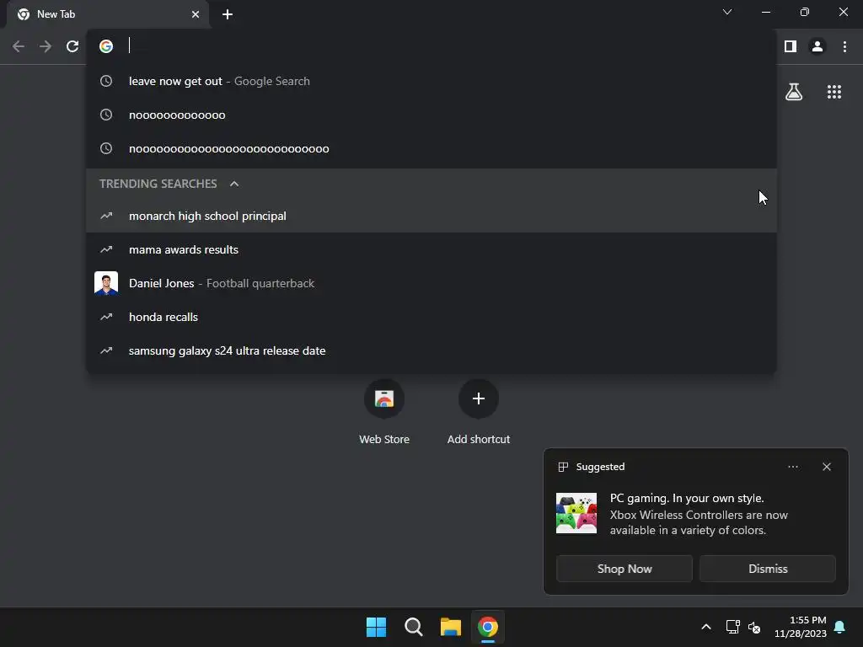Open the notification bell icon
Screen dimensions: 863x647
coord(840,627)
